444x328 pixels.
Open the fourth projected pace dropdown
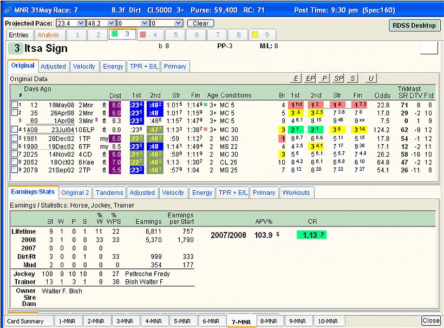pyautogui.click(x=178, y=23)
